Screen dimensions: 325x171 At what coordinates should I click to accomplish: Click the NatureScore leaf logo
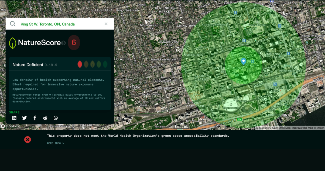click(x=12, y=43)
